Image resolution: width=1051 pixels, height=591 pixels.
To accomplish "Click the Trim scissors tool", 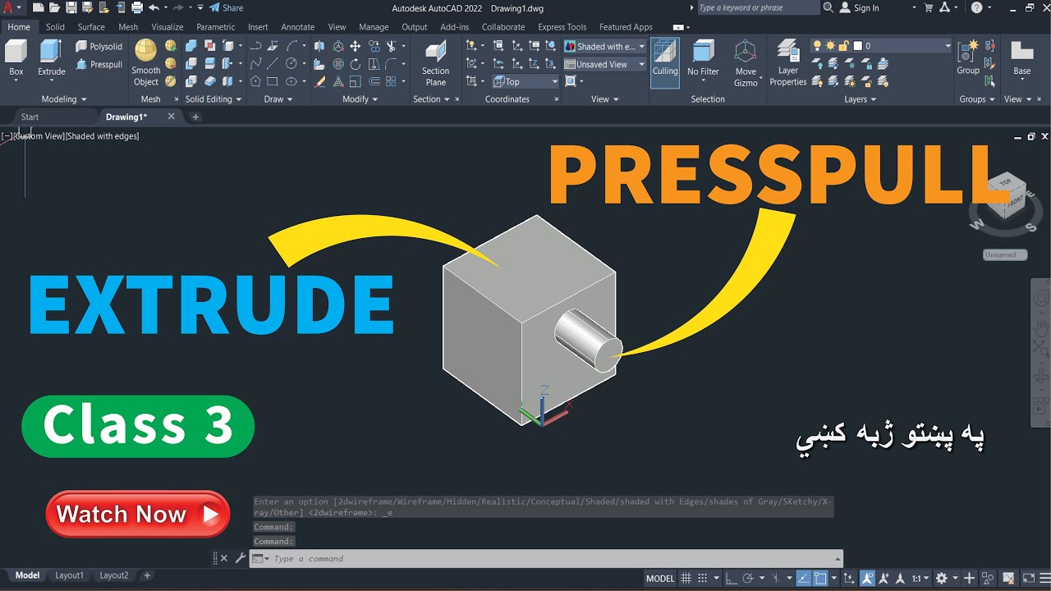I will click(x=391, y=47).
